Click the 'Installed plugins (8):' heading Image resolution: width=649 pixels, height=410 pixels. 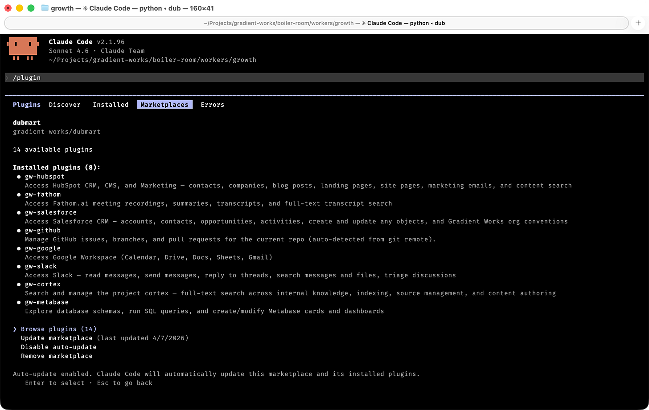click(x=57, y=167)
